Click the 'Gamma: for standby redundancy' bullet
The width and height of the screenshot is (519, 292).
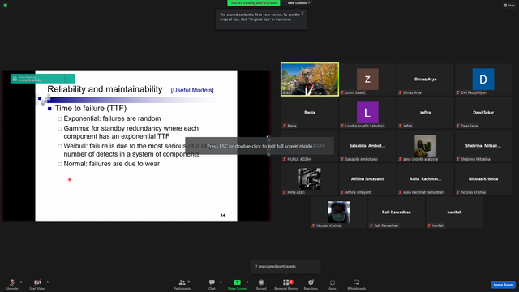coord(131,132)
